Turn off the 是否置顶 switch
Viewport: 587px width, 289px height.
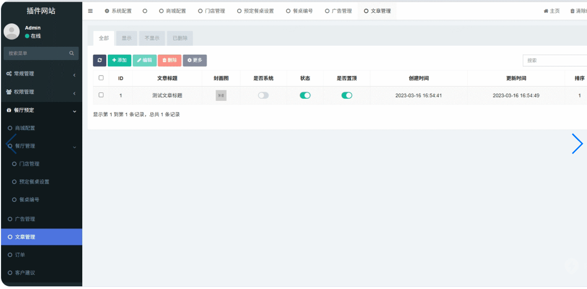coord(347,96)
